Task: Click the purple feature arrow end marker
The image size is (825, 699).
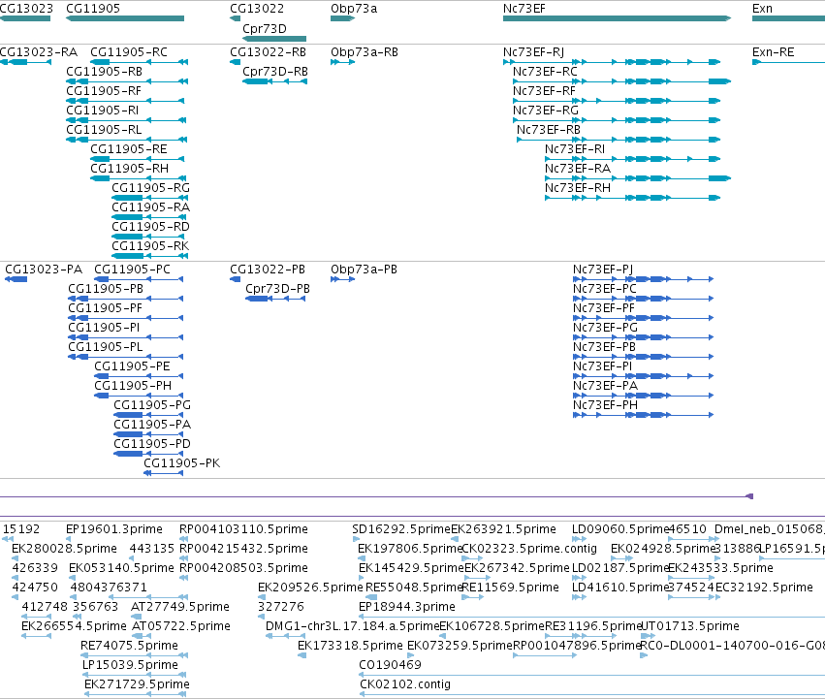Action: (x=749, y=496)
